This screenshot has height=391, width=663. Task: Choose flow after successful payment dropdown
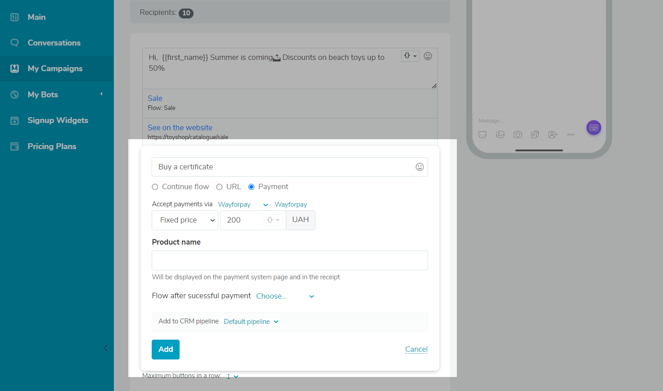[285, 296]
